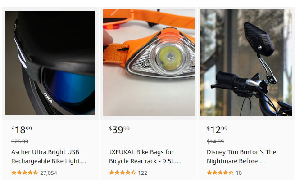Open the bike handlebar mirror product image
The height and width of the screenshot is (196, 295).
click(246, 63)
